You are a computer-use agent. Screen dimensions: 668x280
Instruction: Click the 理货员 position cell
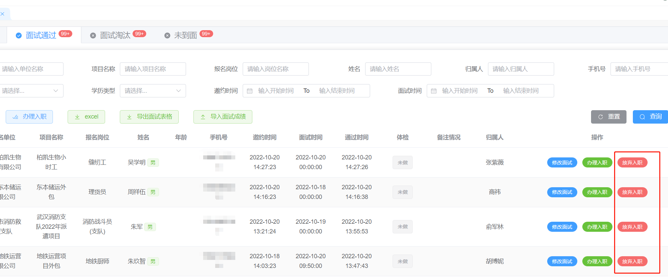97,192
